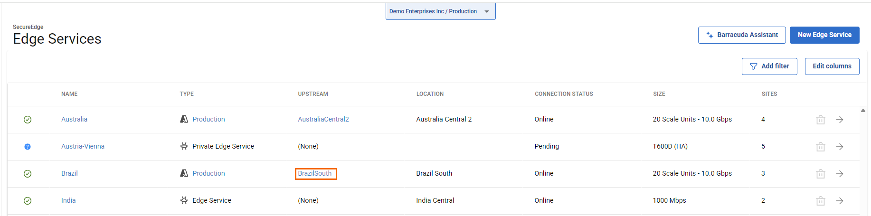Image resolution: width=871 pixels, height=216 pixels.
Task: Open Brazil details via the right arrow
Action: click(839, 174)
